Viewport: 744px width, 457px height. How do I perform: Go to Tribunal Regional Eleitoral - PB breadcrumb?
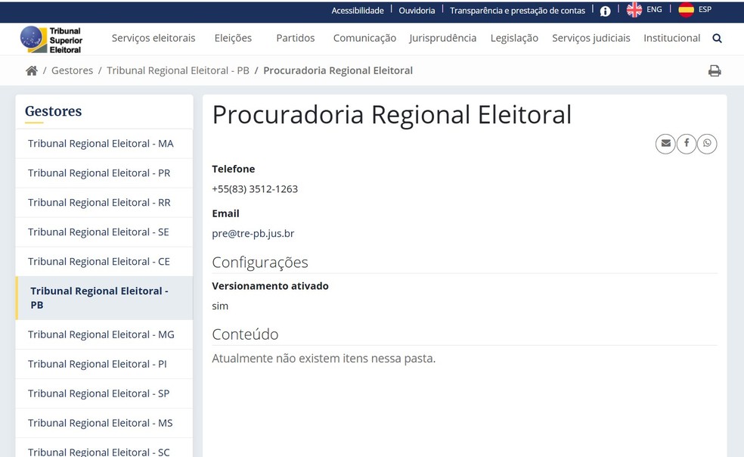[178, 70]
